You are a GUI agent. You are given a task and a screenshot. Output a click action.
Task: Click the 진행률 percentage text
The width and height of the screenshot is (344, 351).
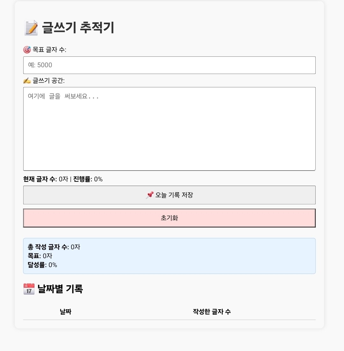(x=88, y=179)
